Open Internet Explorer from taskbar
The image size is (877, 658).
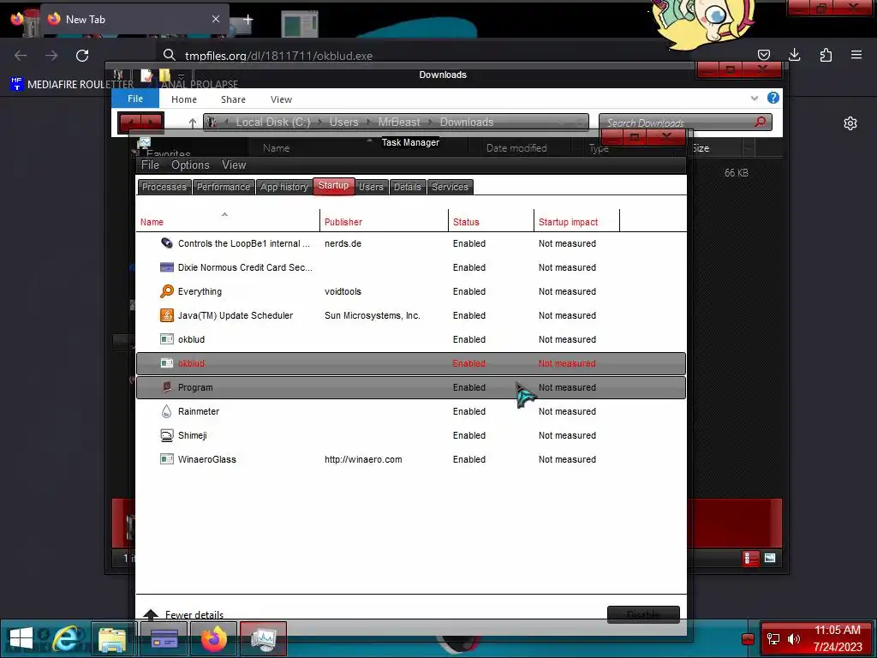[x=66, y=638]
